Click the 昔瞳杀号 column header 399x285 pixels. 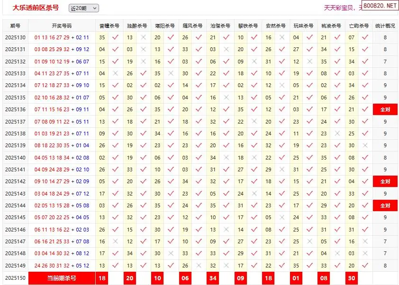point(109,26)
